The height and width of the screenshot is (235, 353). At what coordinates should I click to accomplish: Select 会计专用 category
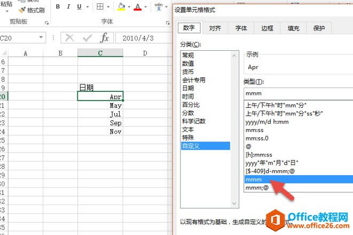206,80
